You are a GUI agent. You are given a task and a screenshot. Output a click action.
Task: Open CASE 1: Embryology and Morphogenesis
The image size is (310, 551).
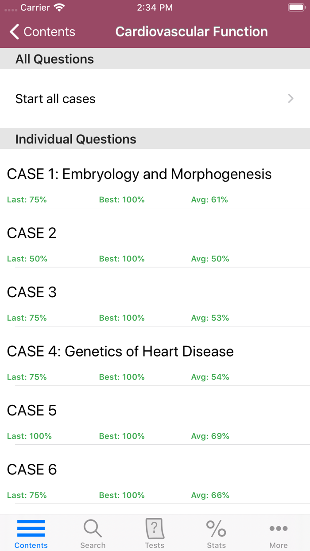[139, 174]
